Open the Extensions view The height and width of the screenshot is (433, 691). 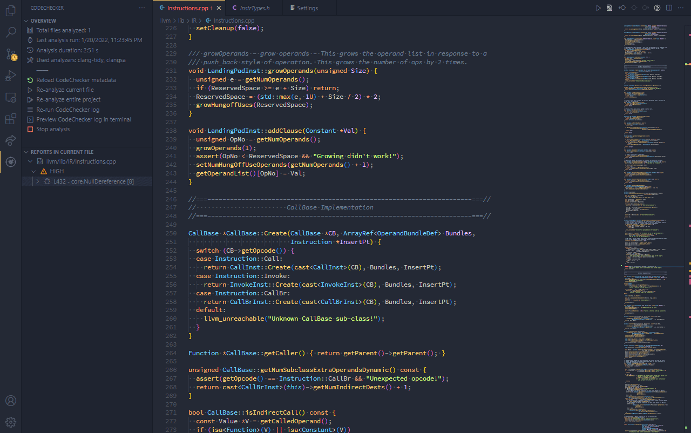(10, 119)
